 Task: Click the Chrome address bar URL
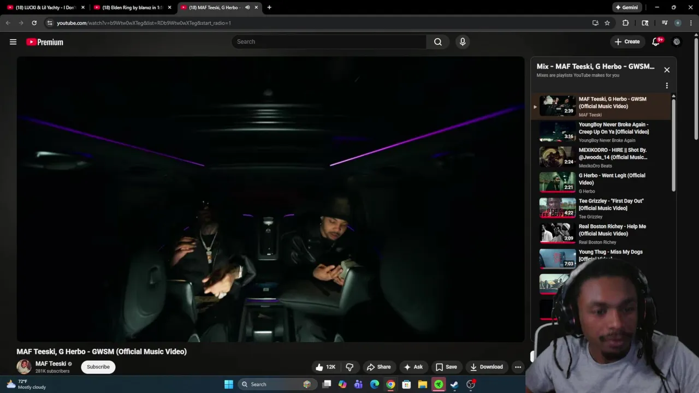(x=144, y=23)
